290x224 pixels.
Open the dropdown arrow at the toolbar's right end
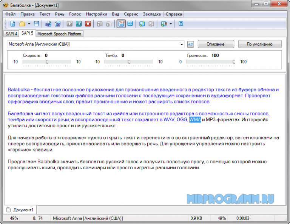click(171, 24)
